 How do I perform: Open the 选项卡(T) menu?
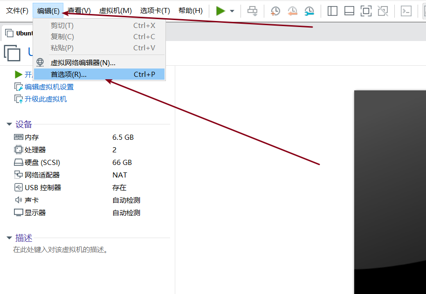click(155, 11)
